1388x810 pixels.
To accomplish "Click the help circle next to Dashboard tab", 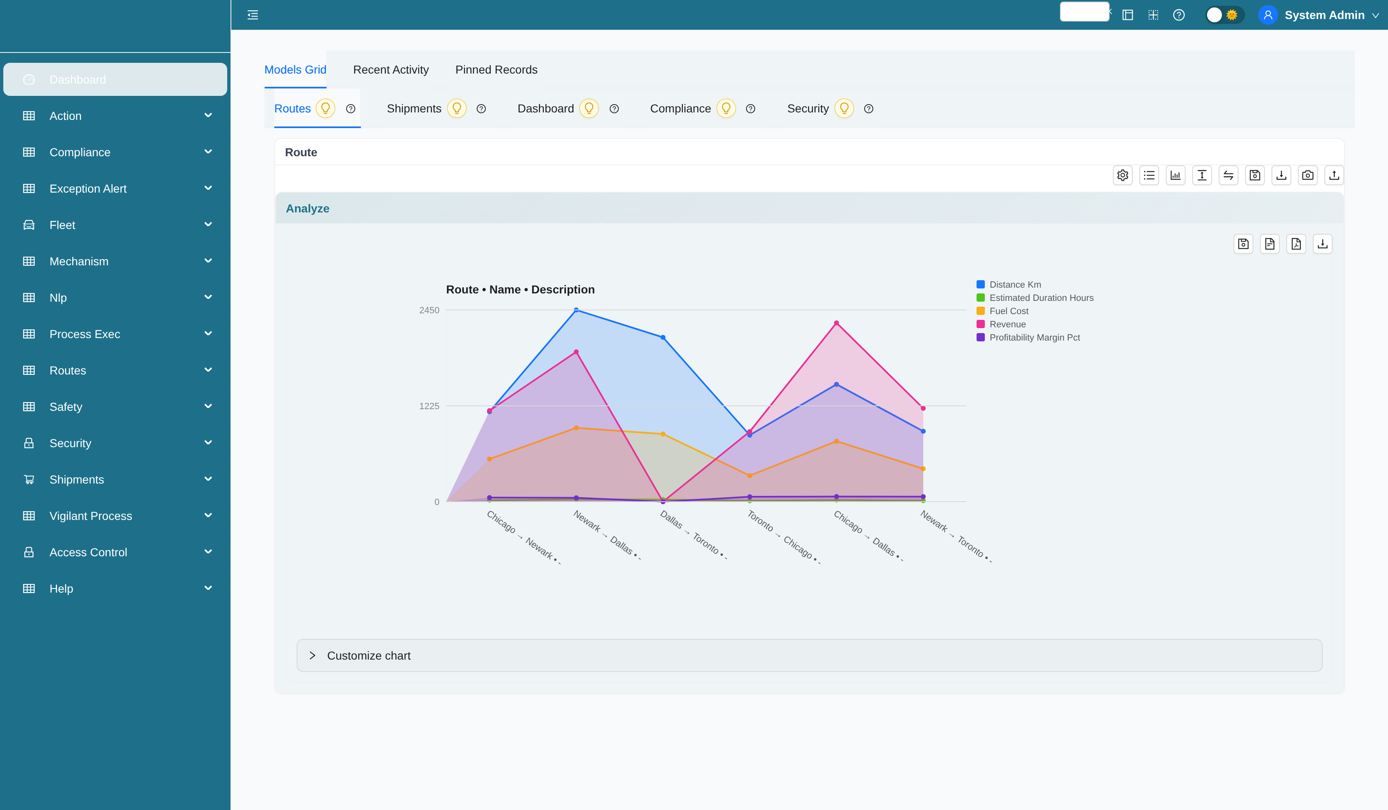I will coord(614,109).
